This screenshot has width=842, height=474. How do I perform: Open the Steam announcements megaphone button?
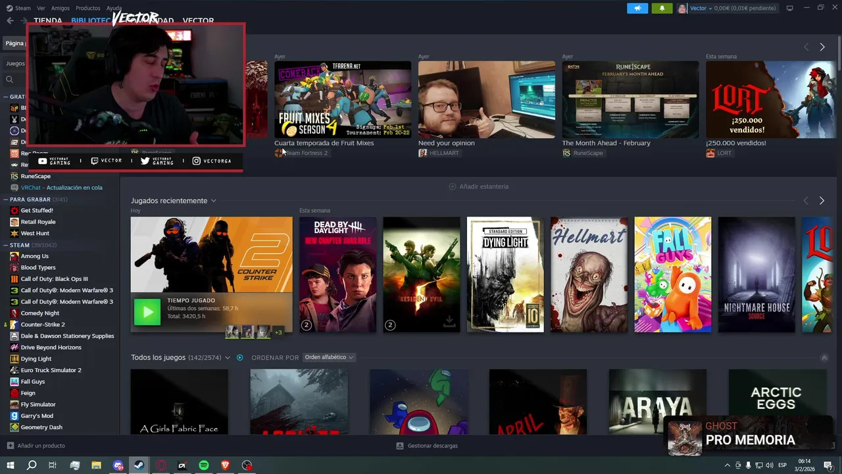[637, 8]
